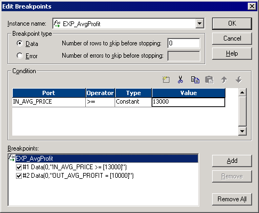Click the Constant type cell

point(133,102)
